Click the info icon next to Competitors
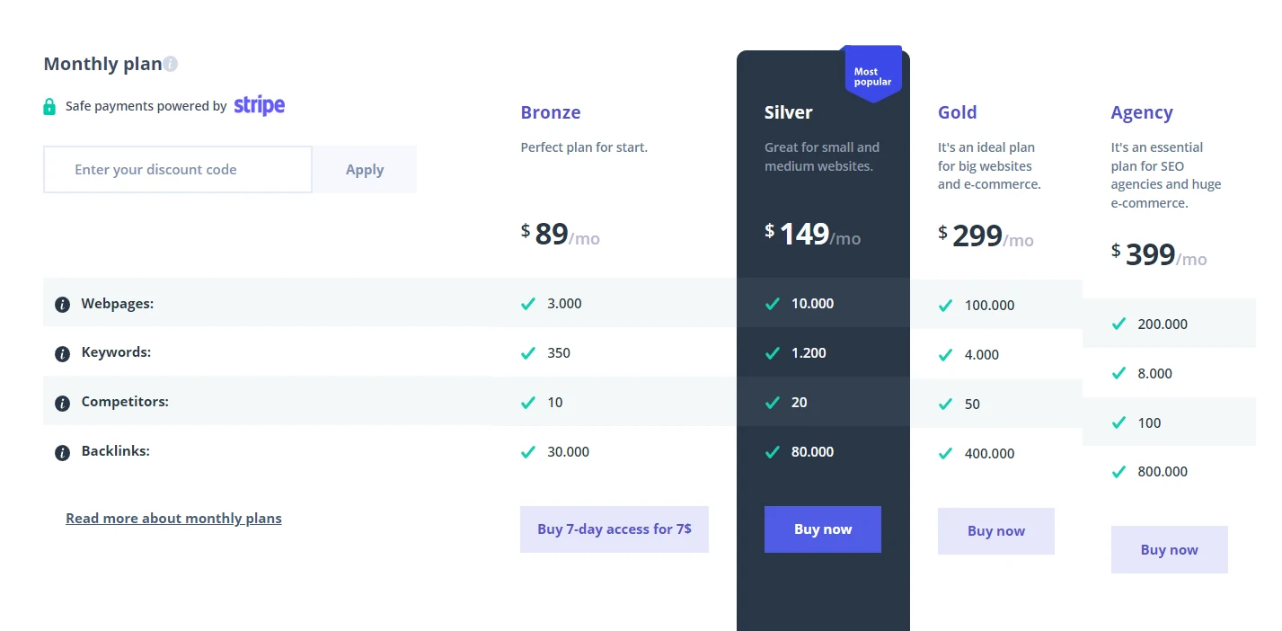The image size is (1282, 631). [62, 404]
